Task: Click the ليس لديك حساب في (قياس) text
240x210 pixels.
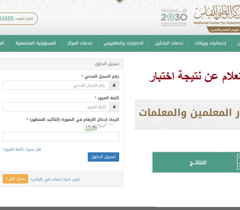Action: click(x=55, y=179)
